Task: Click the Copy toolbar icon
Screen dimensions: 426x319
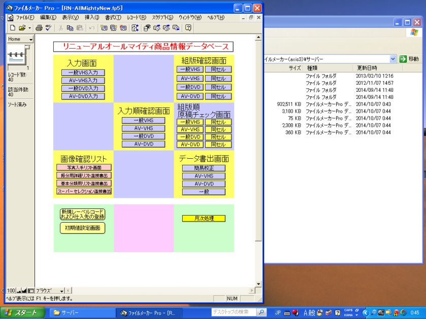Action: point(70,28)
